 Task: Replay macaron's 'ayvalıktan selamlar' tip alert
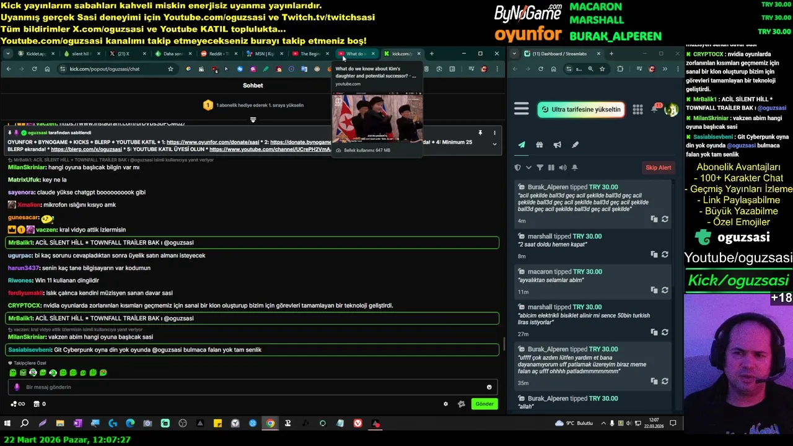(x=665, y=290)
